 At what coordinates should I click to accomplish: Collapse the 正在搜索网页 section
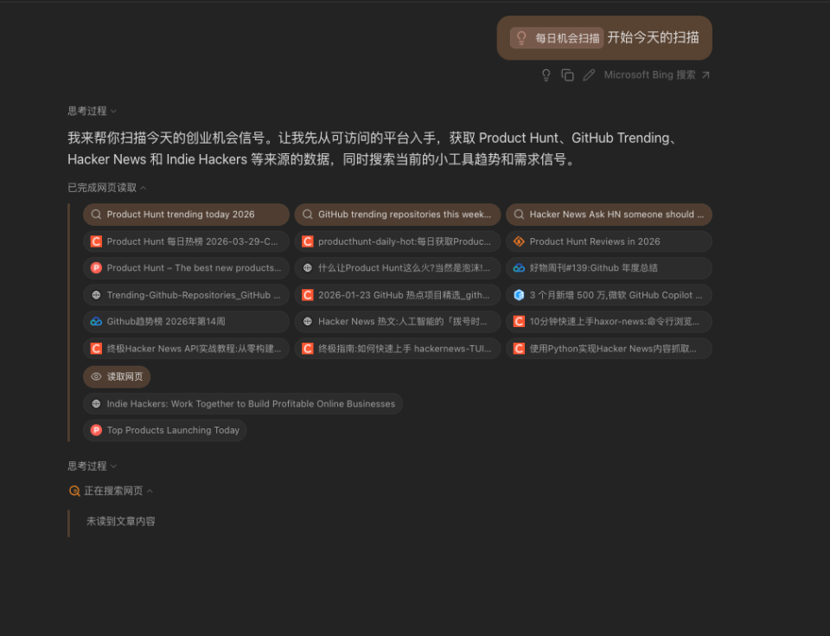point(112,491)
